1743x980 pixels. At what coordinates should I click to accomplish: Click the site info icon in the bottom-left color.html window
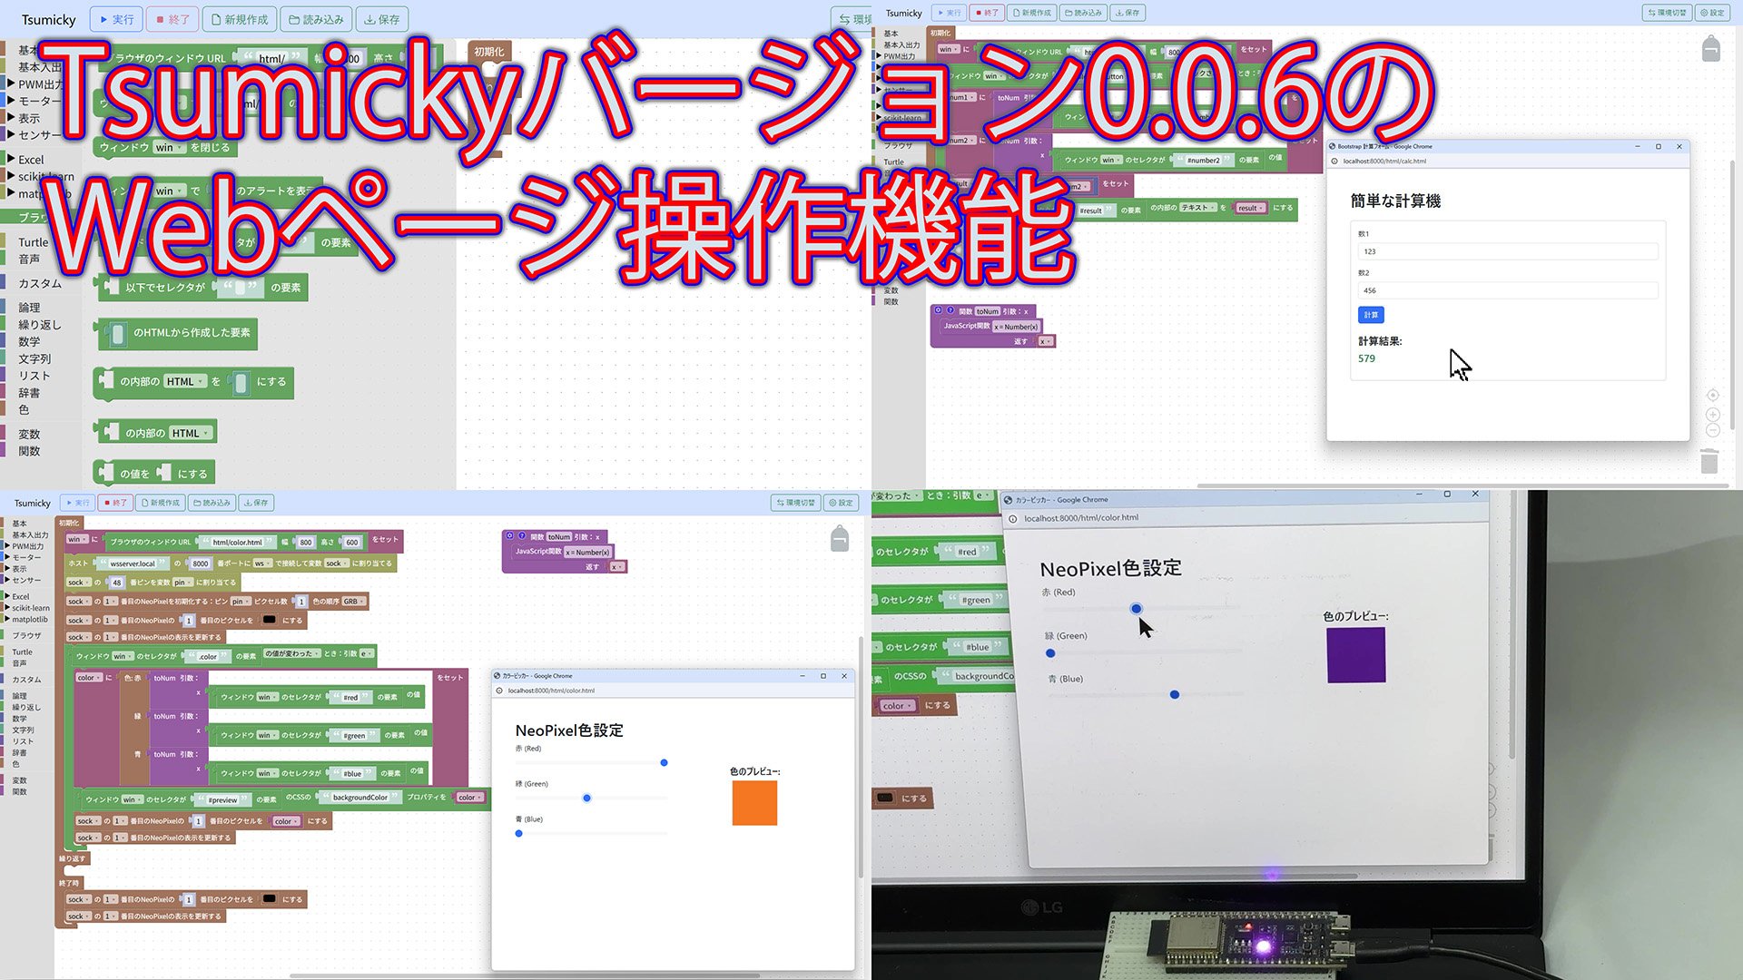499,691
